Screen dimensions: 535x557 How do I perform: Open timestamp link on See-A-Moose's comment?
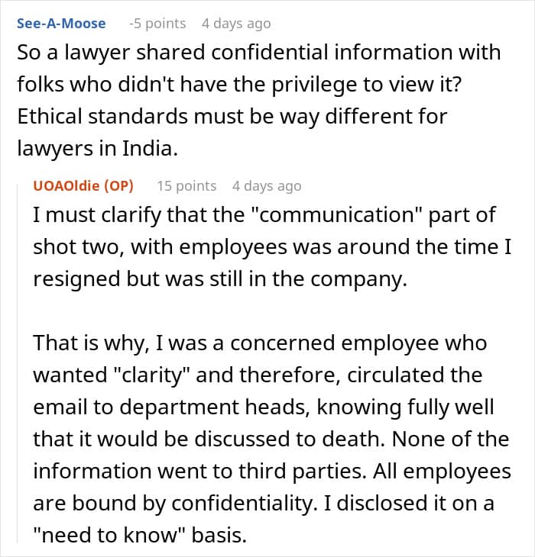[x=236, y=24]
